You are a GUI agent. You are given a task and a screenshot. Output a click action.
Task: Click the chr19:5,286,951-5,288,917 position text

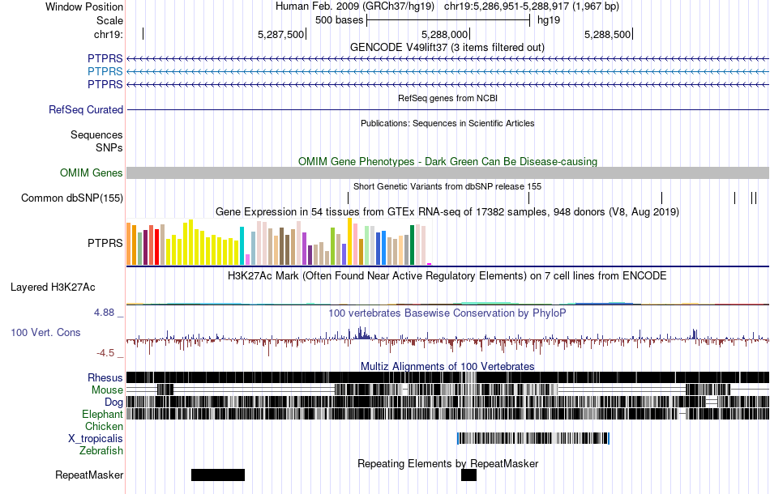(x=532, y=6)
